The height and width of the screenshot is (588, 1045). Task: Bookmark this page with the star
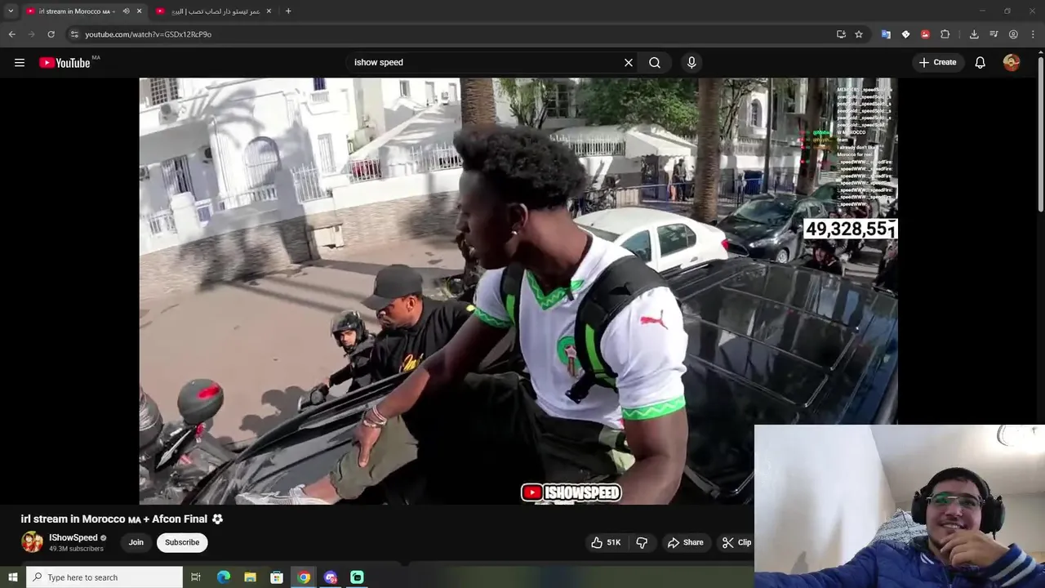[859, 34]
